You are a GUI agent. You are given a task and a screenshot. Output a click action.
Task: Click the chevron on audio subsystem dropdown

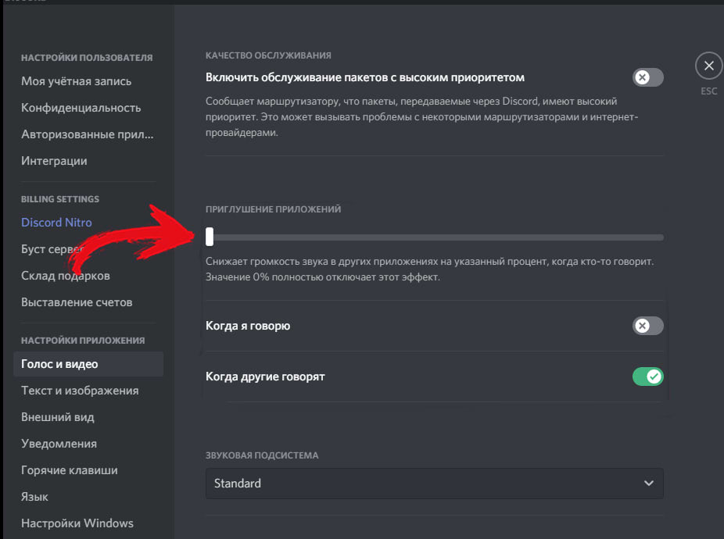point(649,484)
